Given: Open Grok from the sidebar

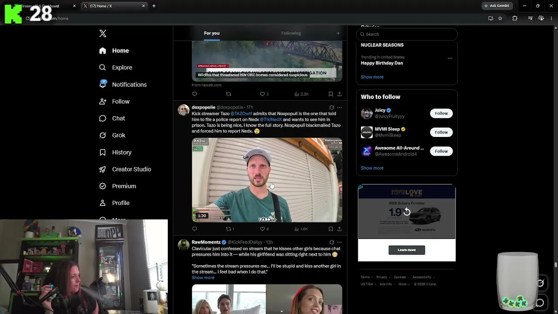Looking at the screenshot, I should [x=112, y=135].
